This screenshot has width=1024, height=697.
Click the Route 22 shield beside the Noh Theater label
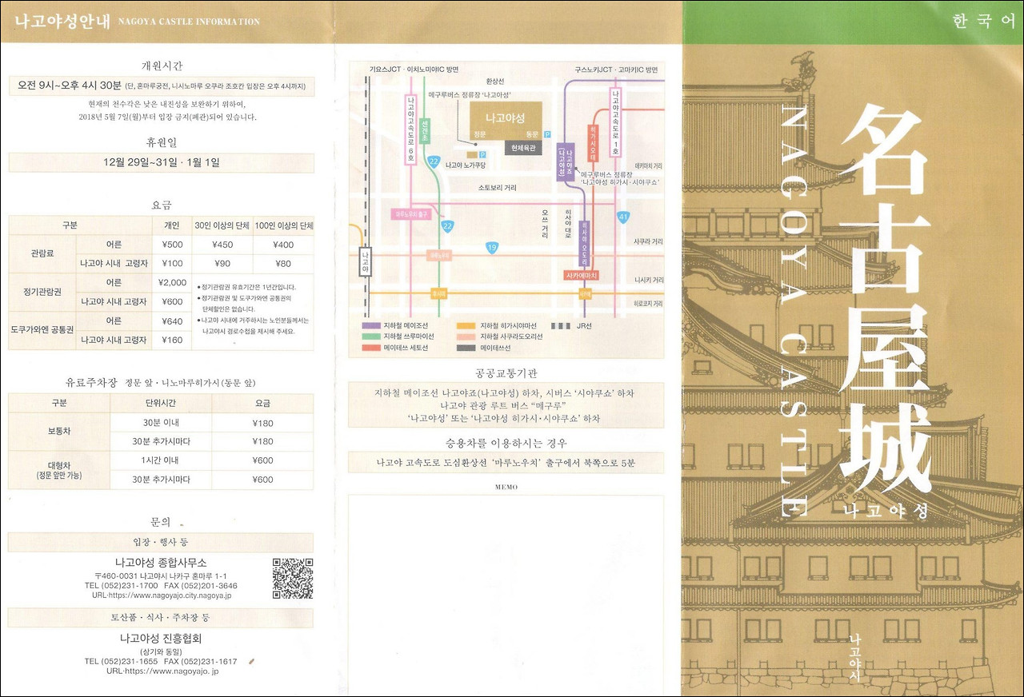click(433, 161)
